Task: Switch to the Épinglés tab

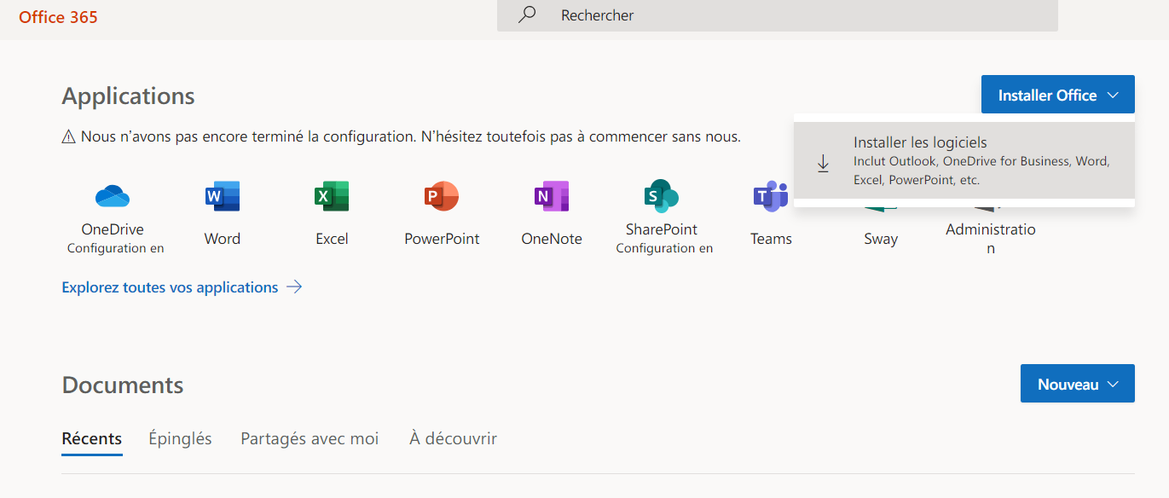Action: pos(180,438)
